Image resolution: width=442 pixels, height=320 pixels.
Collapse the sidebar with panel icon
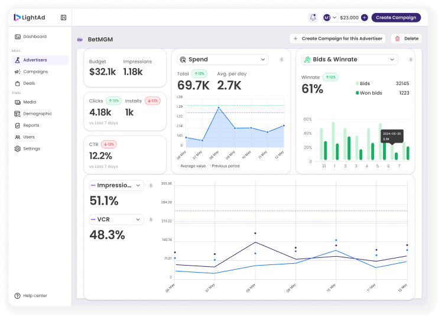click(63, 18)
